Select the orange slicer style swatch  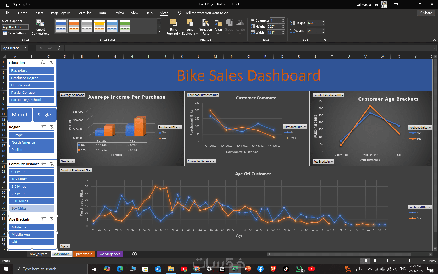tap(74, 26)
